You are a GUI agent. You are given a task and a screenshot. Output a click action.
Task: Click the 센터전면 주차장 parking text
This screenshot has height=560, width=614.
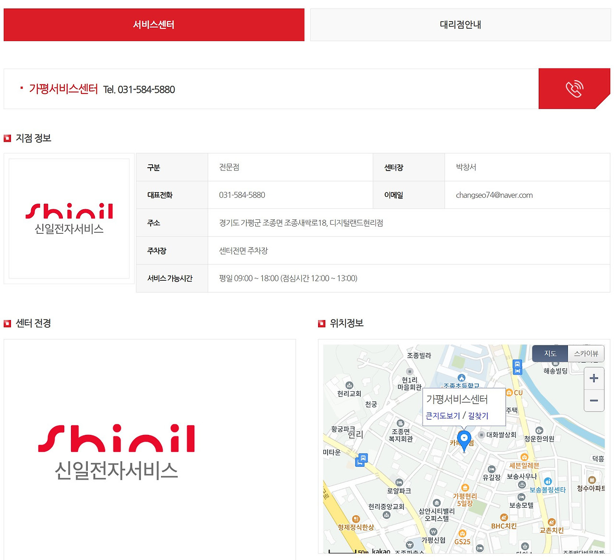[x=244, y=251]
